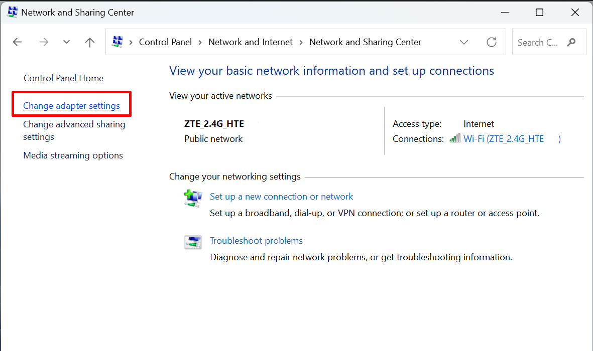
Task: Refresh the Network and Sharing Center page
Action: point(491,42)
